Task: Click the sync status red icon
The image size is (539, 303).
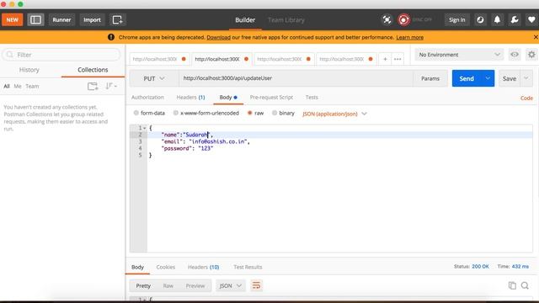Action: pyautogui.click(x=403, y=19)
